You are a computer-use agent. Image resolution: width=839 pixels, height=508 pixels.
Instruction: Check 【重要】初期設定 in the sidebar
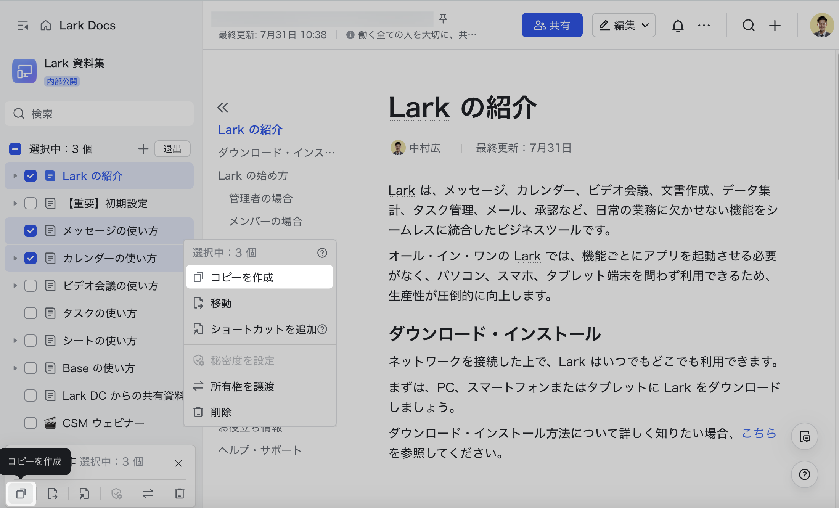(x=30, y=203)
